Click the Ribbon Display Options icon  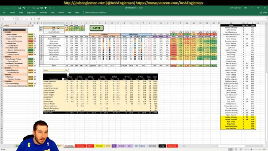[x=245, y=8]
